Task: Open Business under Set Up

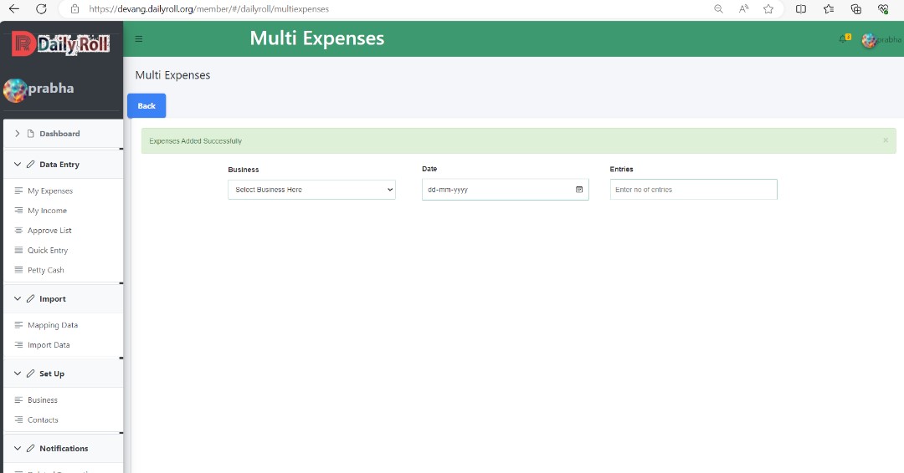Action: tap(43, 400)
